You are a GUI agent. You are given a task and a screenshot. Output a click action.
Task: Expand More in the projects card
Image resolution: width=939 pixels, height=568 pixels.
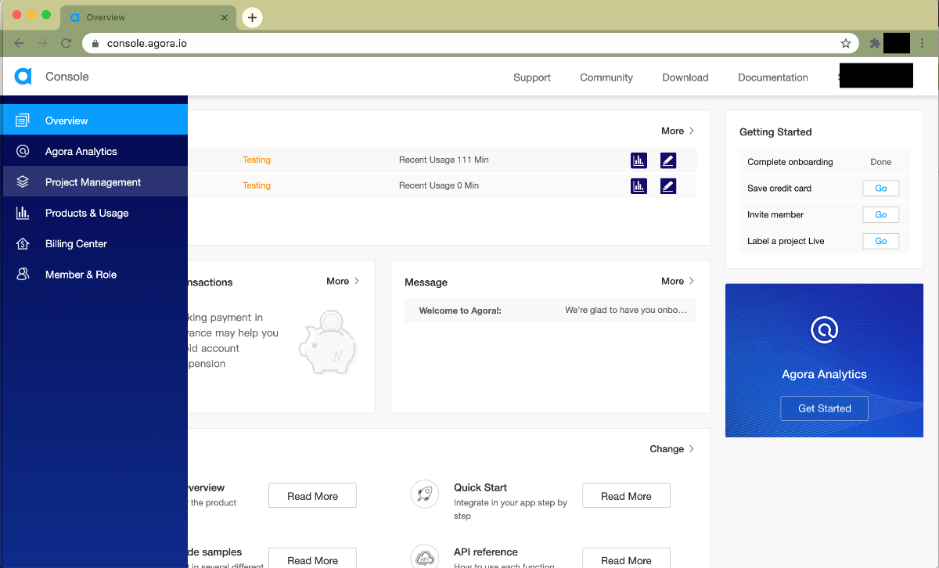(678, 131)
